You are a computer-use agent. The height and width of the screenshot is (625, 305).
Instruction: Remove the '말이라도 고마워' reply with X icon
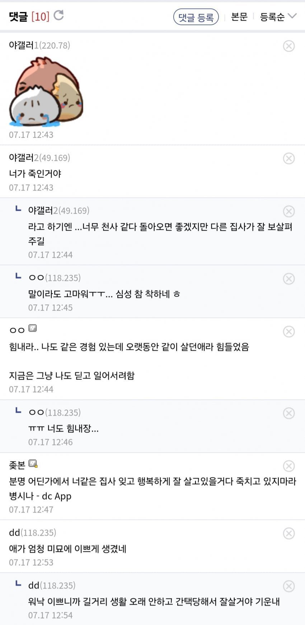289,279
